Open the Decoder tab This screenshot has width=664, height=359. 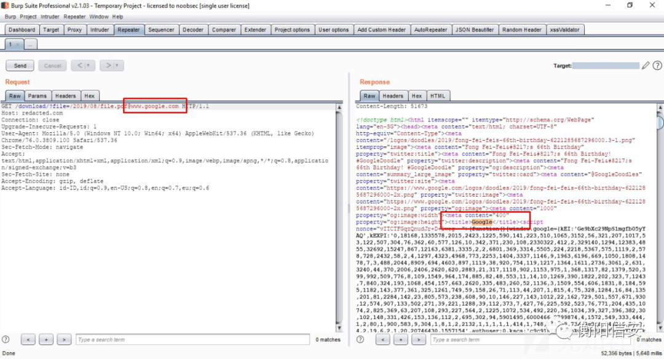193,30
